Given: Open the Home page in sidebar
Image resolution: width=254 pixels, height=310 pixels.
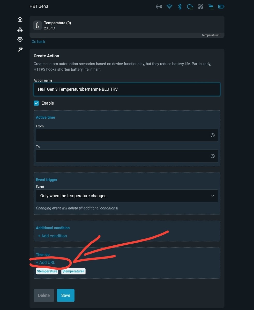Looking at the screenshot, I should pyautogui.click(x=20, y=20).
